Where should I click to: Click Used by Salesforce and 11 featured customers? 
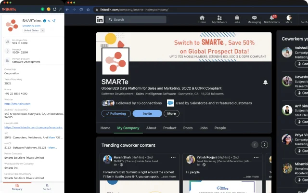[214, 103]
